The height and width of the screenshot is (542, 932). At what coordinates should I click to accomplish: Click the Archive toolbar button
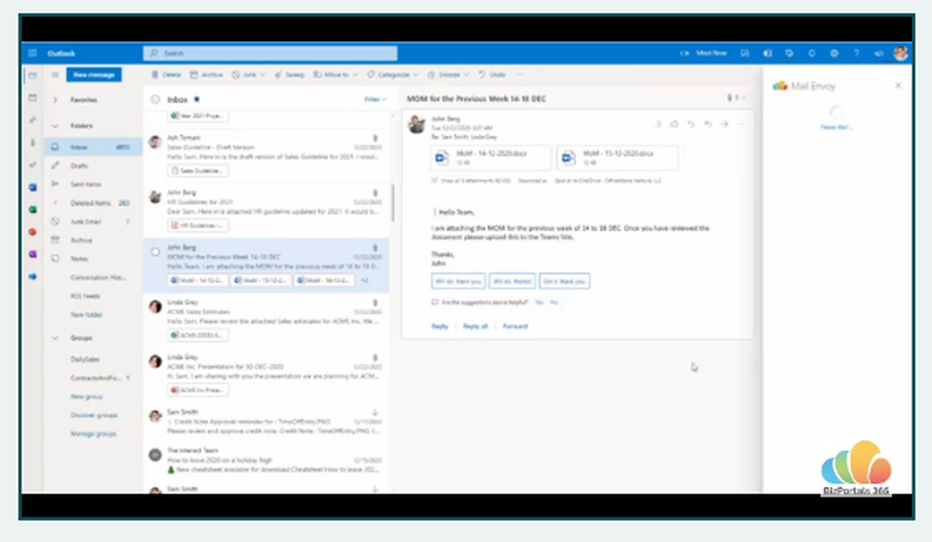point(206,75)
